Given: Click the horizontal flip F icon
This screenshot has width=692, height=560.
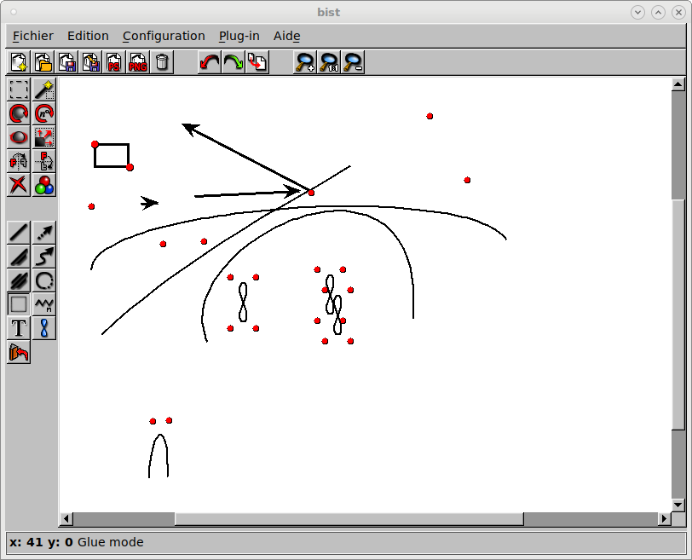Looking at the screenshot, I should 19,161.
